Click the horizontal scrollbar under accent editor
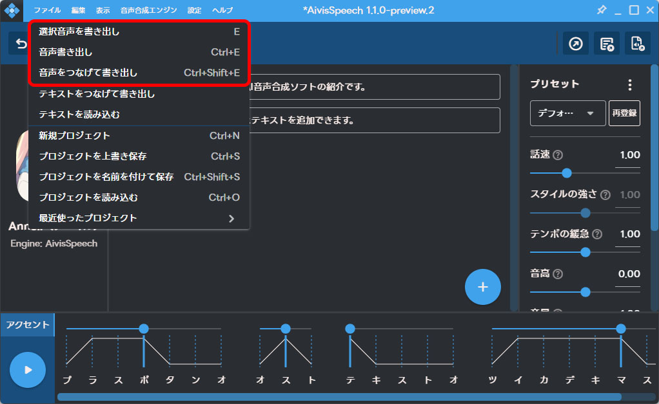Image resolution: width=659 pixels, height=404 pixels. (x=339, y=397)
